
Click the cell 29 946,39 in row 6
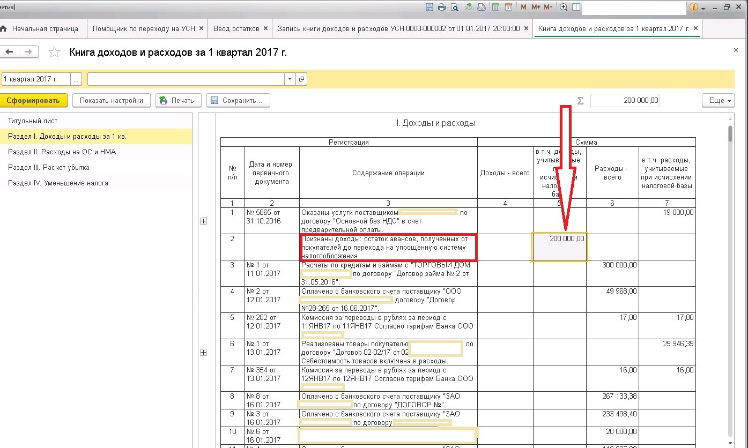tap(668, 352)
